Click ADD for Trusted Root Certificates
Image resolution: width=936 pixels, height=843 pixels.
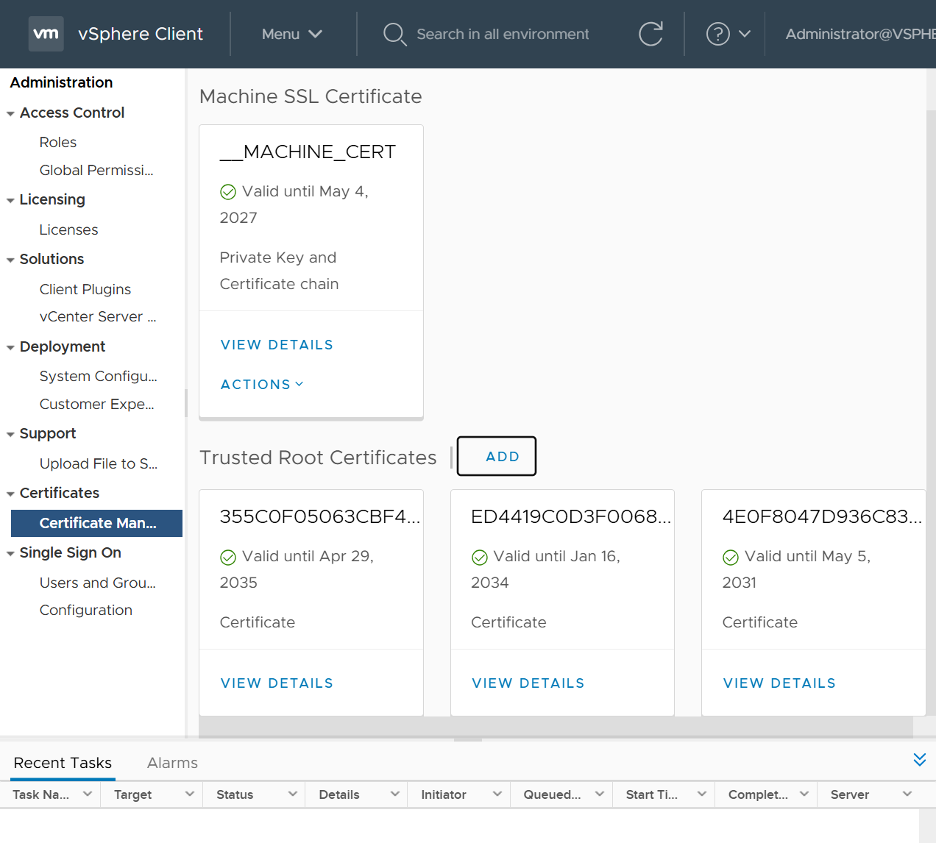(x=497, y=456)
